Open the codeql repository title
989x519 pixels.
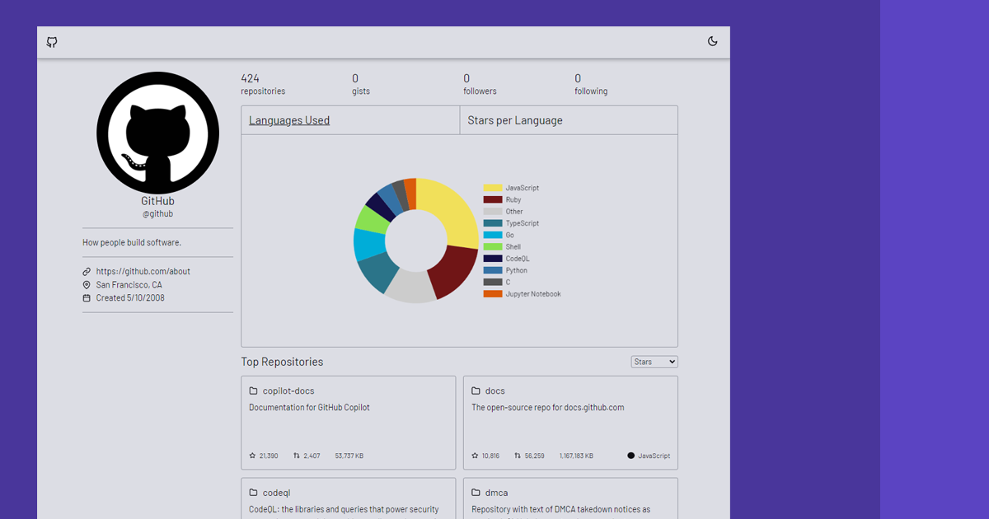[277, 493]
